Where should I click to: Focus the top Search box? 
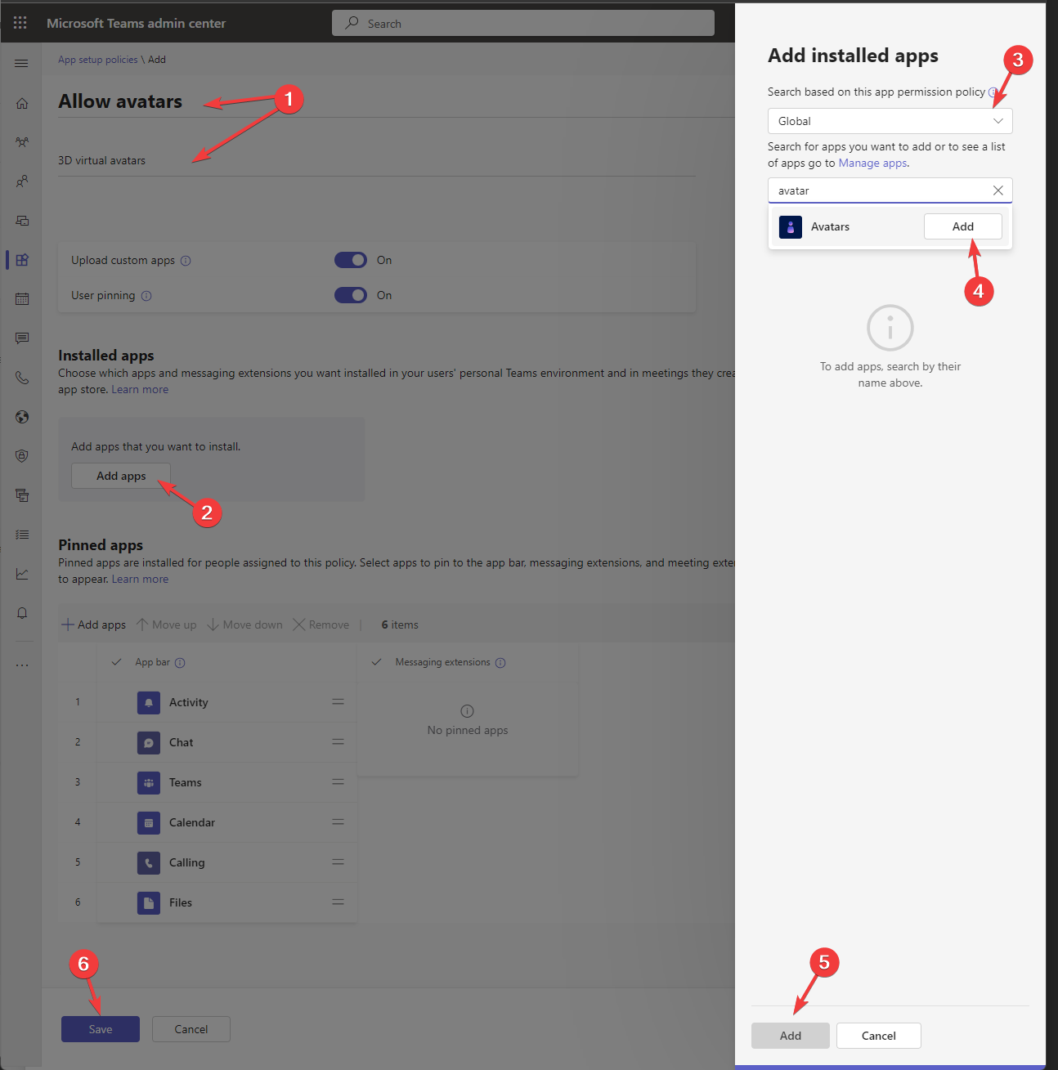(523, 23)
